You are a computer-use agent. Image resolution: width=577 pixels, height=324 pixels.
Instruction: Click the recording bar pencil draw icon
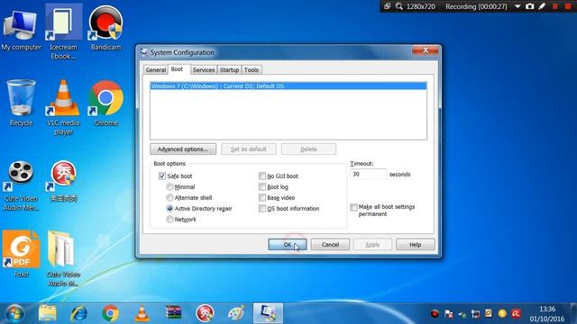pos(542,6)
